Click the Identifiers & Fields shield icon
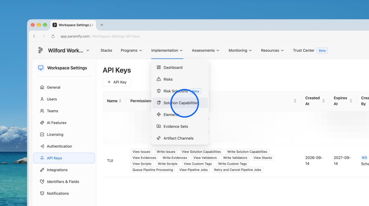The height and width of the screenshot is (206, 369). [x=42, y=182]
